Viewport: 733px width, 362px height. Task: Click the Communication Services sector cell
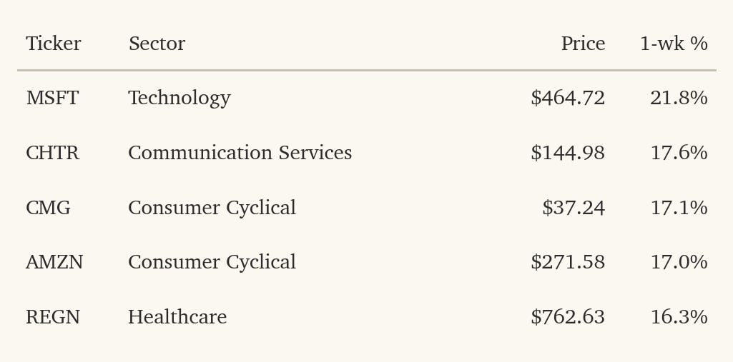point(240,153)
